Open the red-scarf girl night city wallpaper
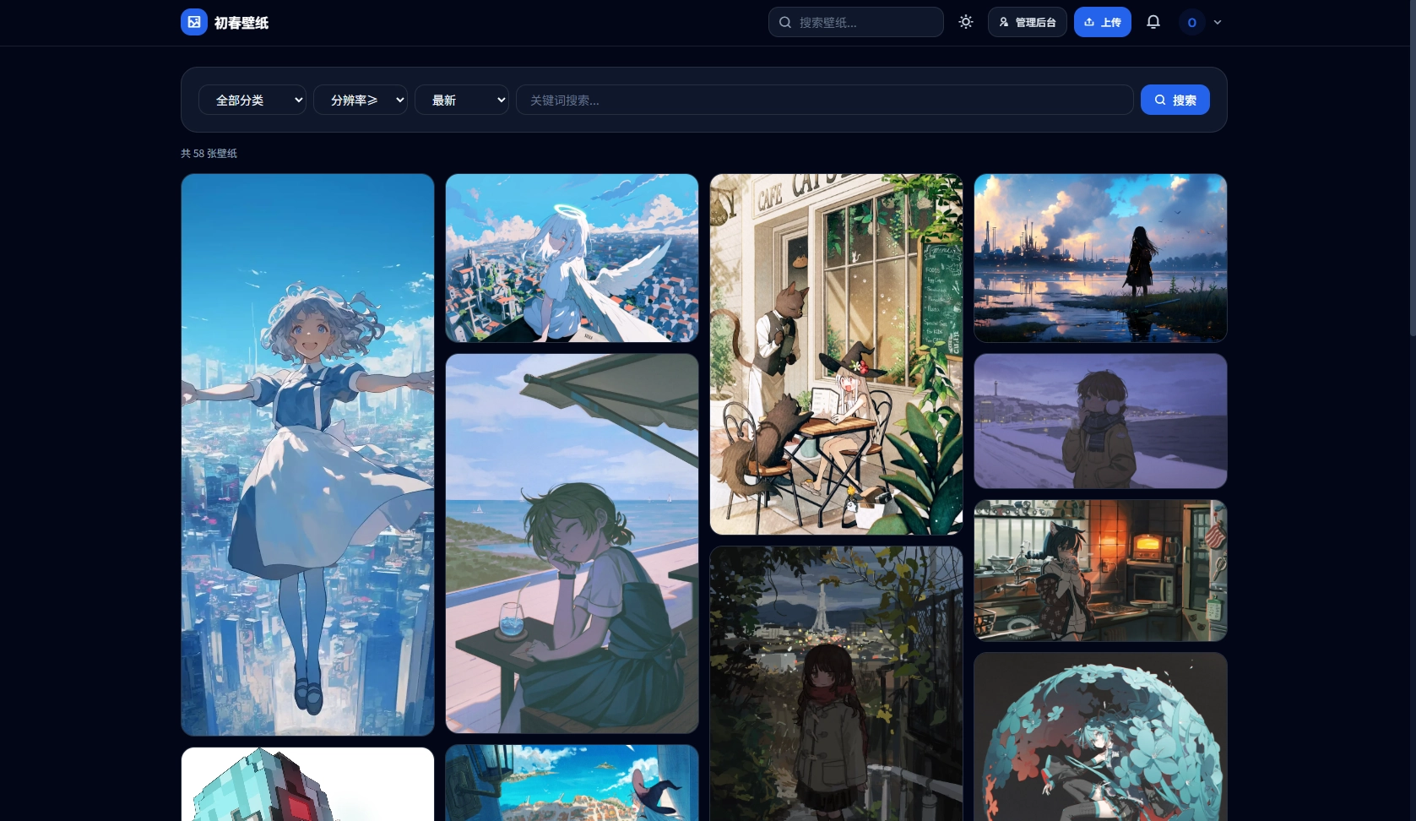The height and width of the screenshot is (821, 1416). [x=836, y=683]
